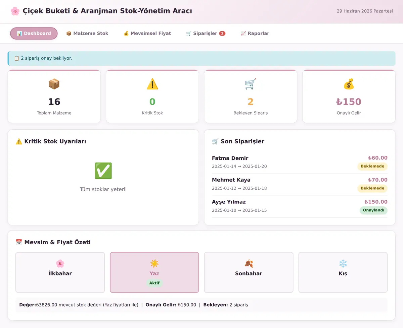Click the shopping cart icon on Bekleyen Sipariş card
This screenshot has height=328, width=403.
(251, 84)
